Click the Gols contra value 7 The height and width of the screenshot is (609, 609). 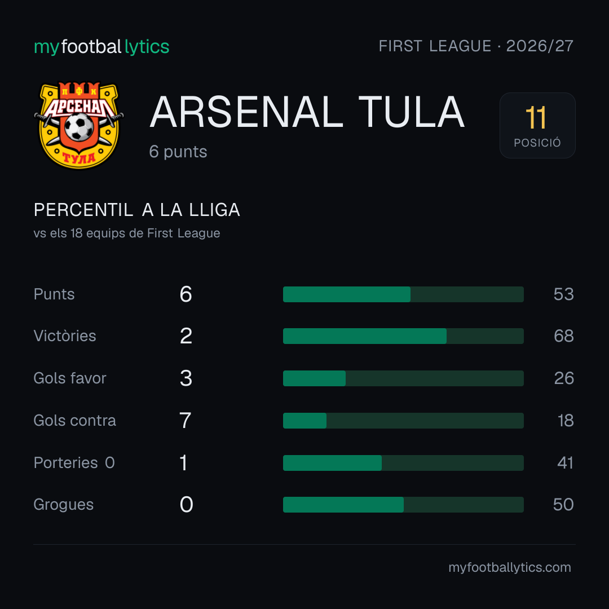pyautogui.click(x=186, y=421)
